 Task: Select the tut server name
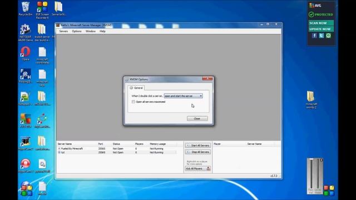[63, 152]
